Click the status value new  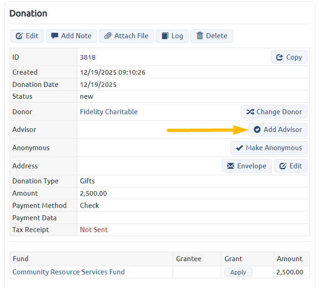[86, 96]
